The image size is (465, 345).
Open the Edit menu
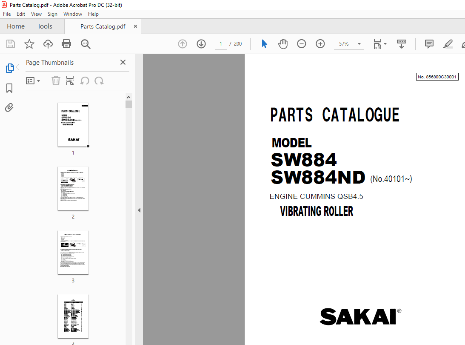pos(21,14)
